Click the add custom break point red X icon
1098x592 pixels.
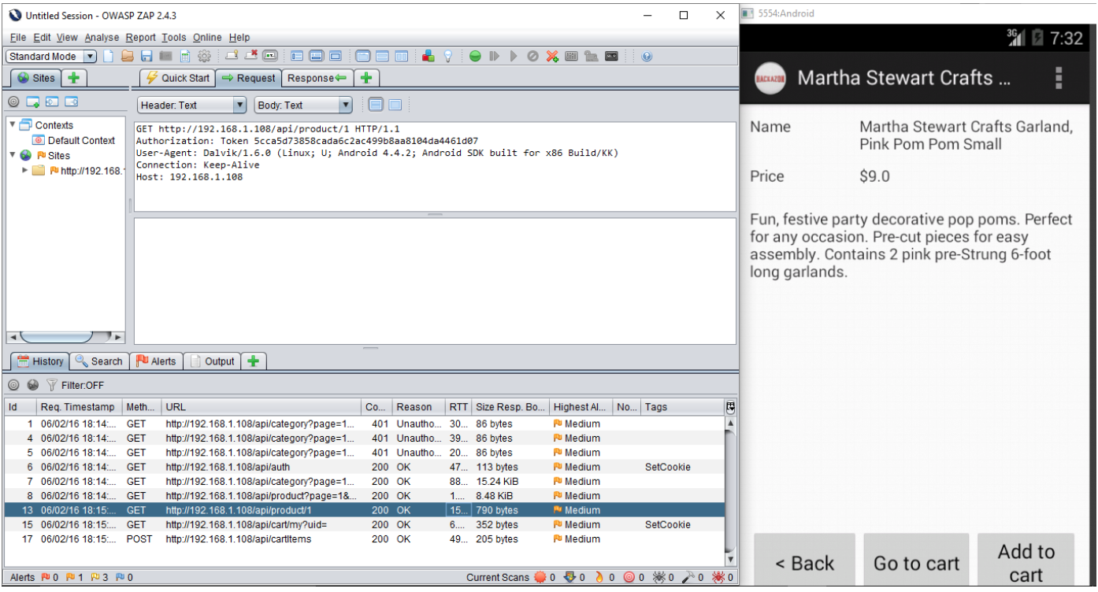click(x=552, y=57)
